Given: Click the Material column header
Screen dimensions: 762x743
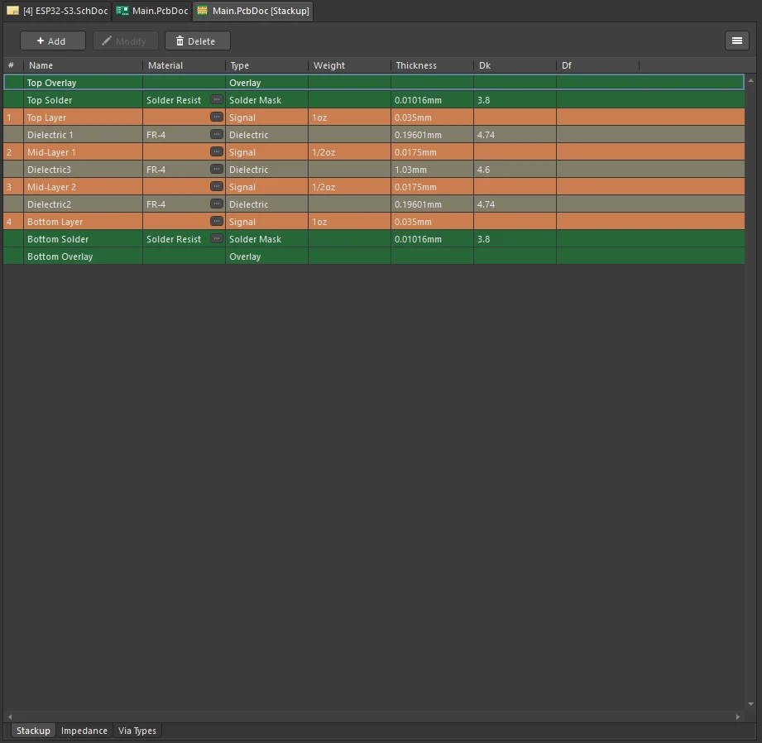Looking at the screenshot, I should pos(185,65).
